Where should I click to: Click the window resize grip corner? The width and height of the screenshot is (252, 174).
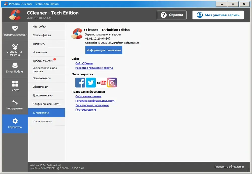pos(248,170)
